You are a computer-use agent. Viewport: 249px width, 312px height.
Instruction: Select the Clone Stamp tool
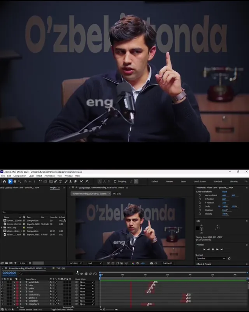point(70,181)
